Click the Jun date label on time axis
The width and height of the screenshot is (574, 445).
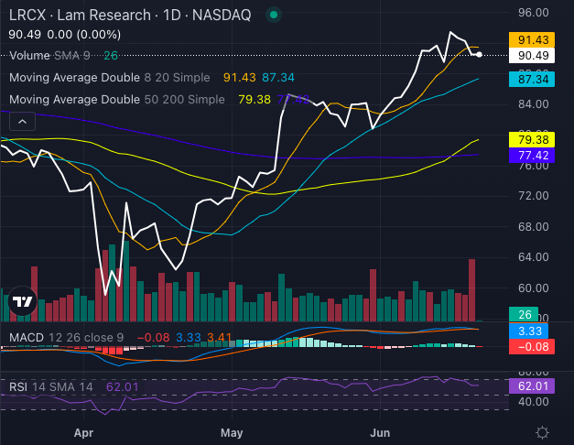click(380, 433)
